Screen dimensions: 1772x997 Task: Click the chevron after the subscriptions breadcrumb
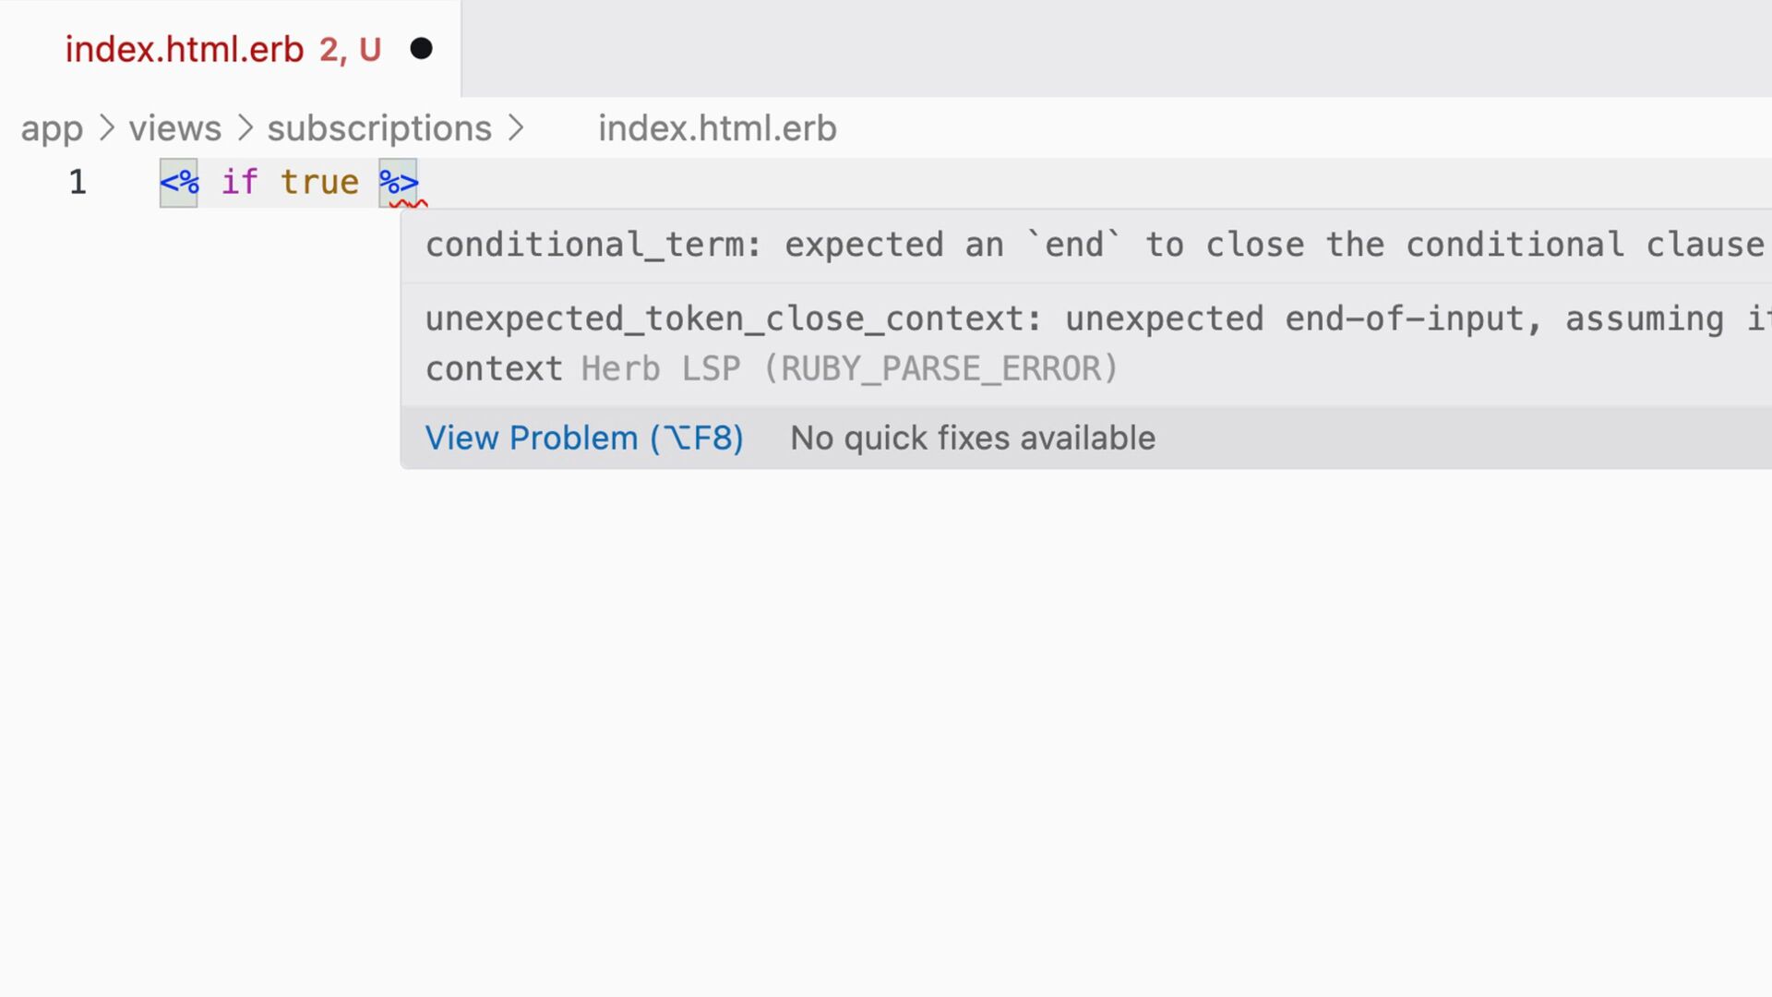(x=516, y=128)
